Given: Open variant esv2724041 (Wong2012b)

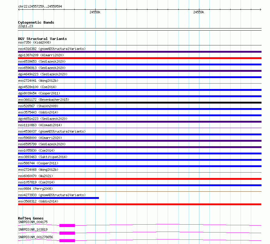Looking at the screenshot, I should [38, 81].
